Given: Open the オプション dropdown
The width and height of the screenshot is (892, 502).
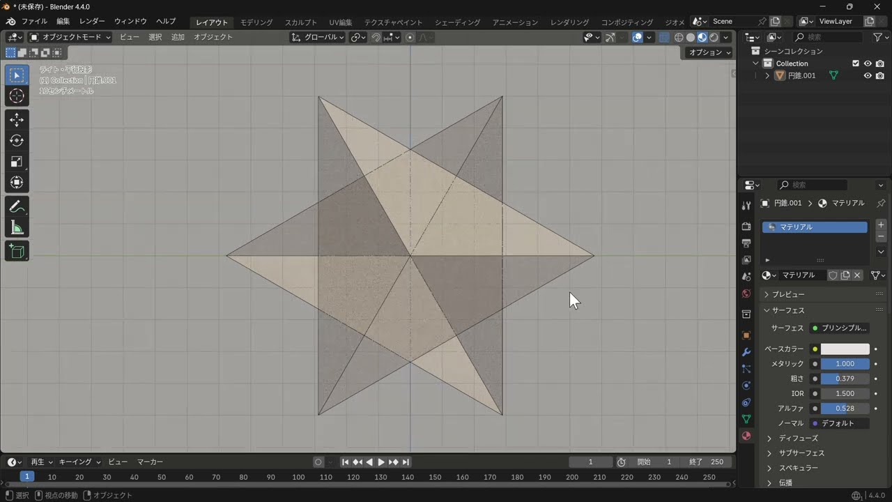Looking at the screenshot, I should click(x=709, y=52).
